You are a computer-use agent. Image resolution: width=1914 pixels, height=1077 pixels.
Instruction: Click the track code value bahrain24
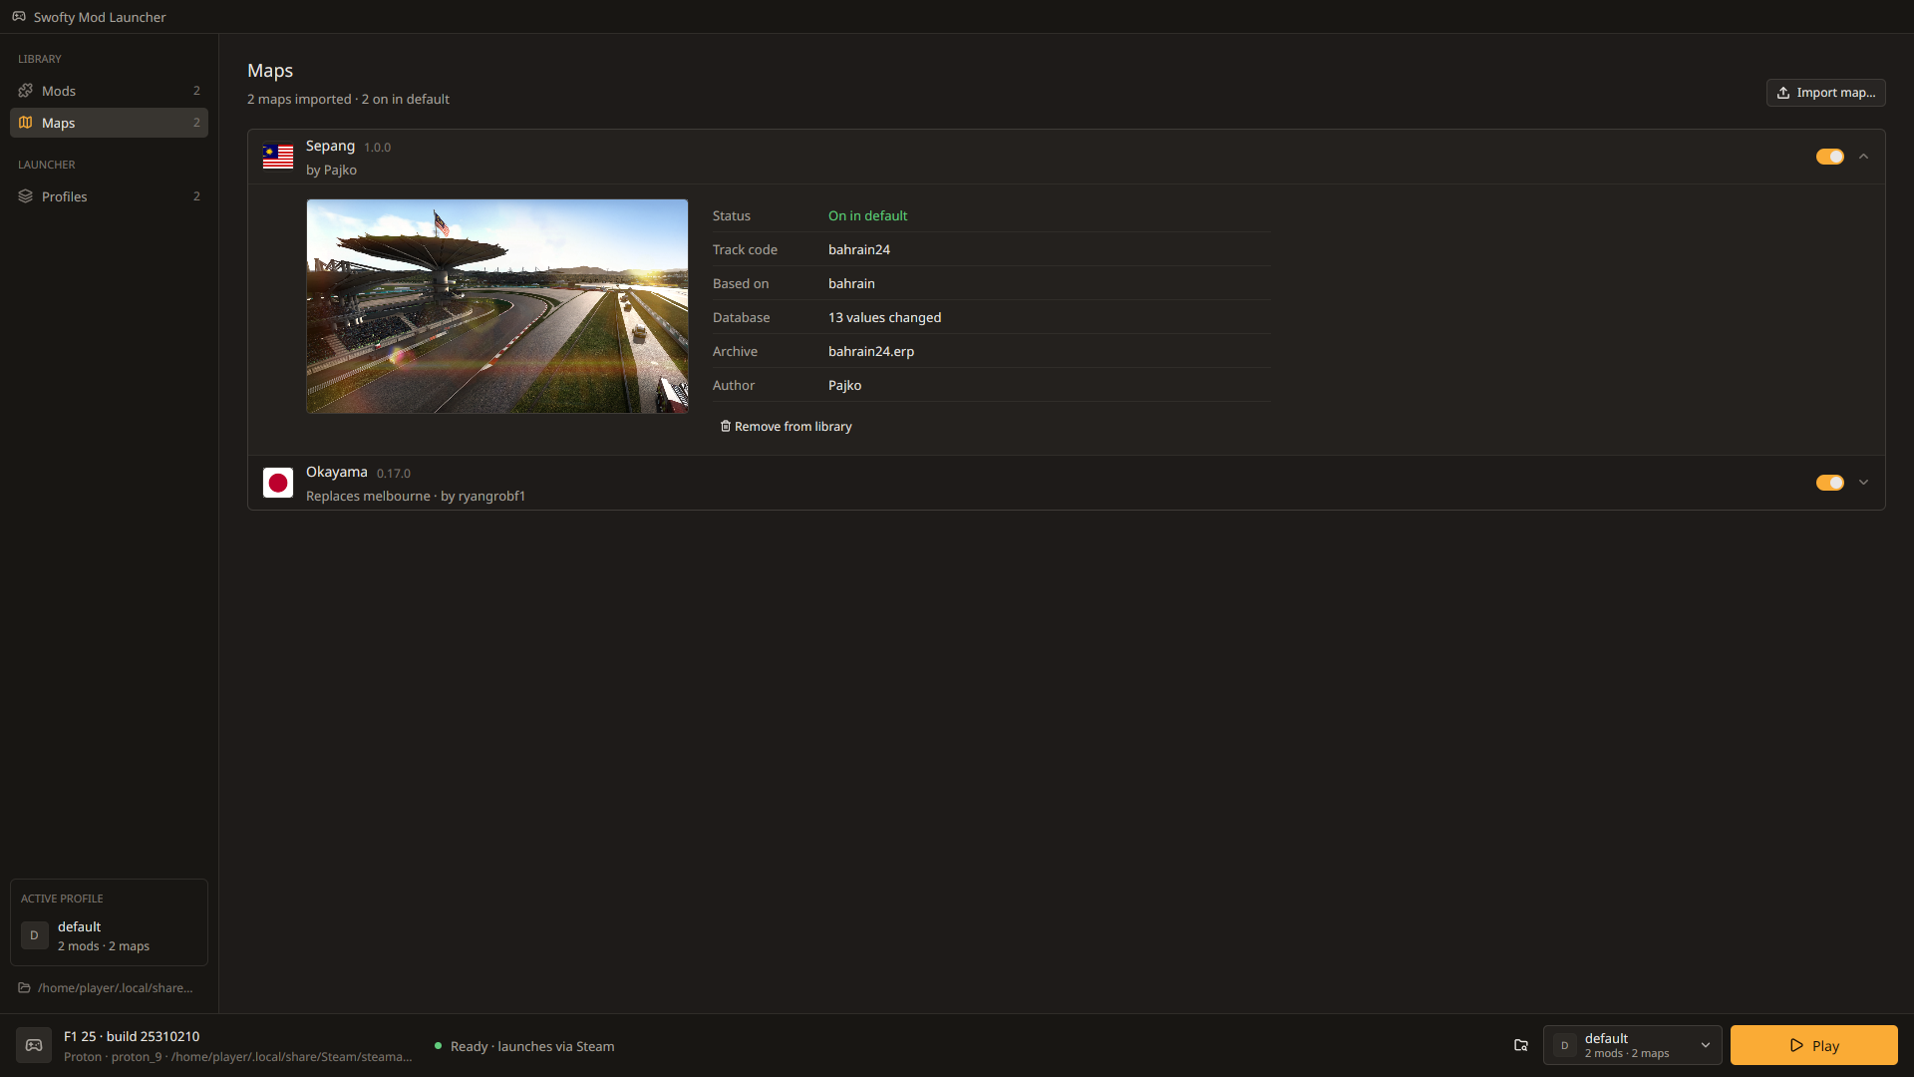859,249
